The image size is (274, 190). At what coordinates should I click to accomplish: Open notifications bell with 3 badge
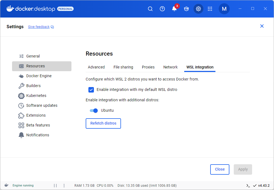174,9
